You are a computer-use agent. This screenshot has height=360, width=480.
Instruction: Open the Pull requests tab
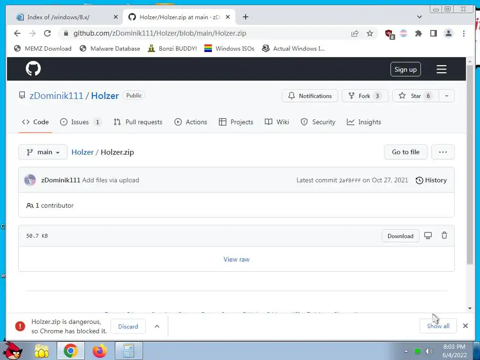138,122
